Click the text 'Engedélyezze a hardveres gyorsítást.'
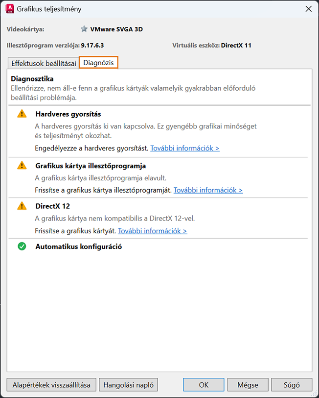Screen dimensions: 319x398 click(x=91, y=148)
